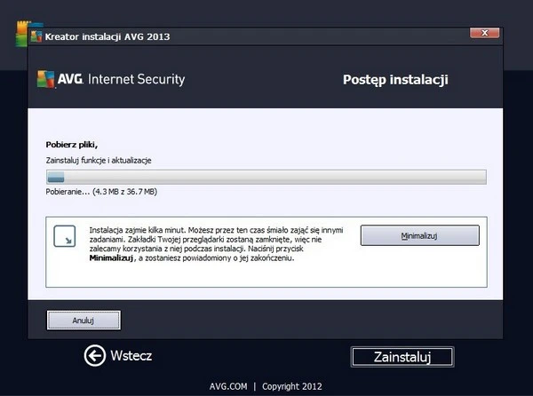
Task: Click the download progress bar
Action: coord(266,176)
